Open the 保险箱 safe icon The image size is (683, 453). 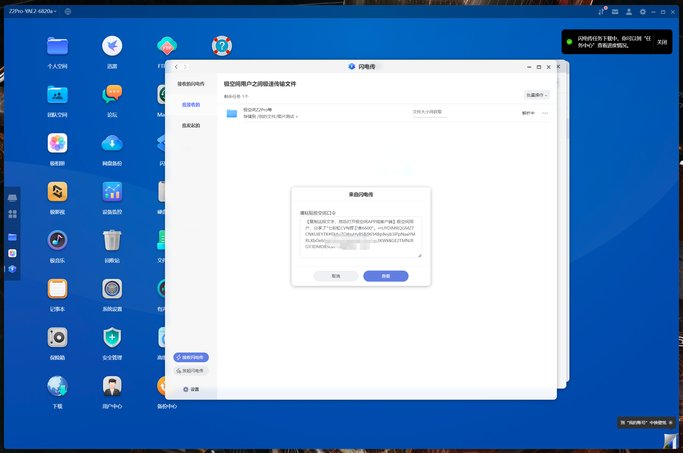[x=57, y=337]
